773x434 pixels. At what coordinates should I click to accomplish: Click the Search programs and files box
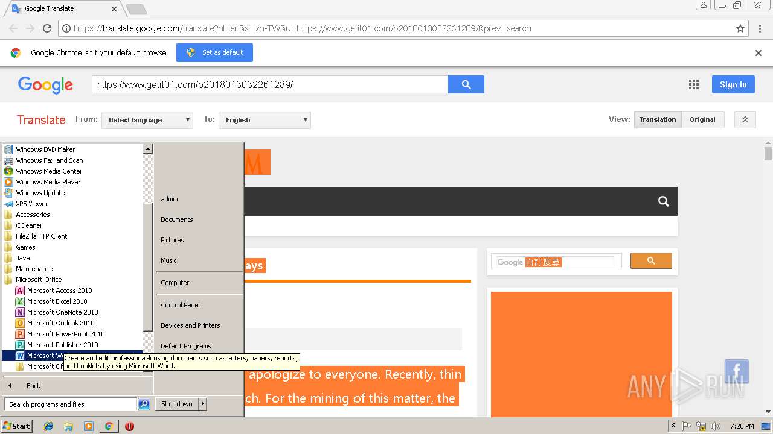tap(71, 404)
